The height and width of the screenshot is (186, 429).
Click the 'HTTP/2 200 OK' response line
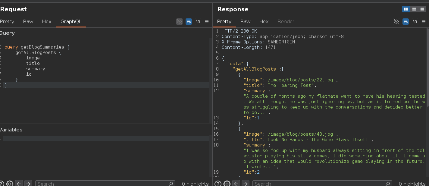pos(239,31)
